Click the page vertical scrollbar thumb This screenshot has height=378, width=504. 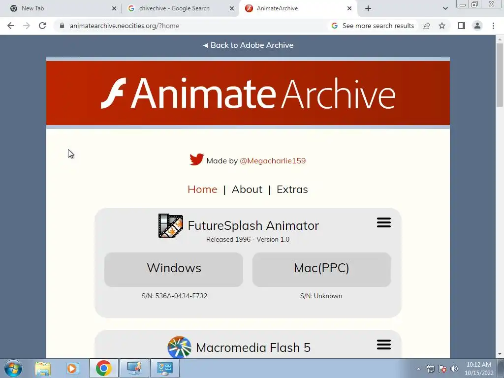pos(500,75)
